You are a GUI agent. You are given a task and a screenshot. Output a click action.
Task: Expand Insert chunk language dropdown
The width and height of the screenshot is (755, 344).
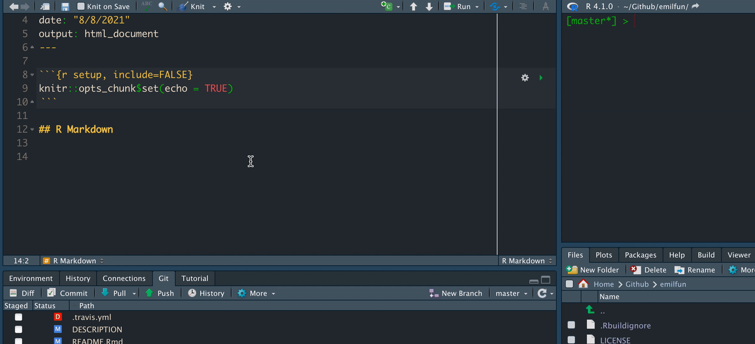click(x=398, y=7)
